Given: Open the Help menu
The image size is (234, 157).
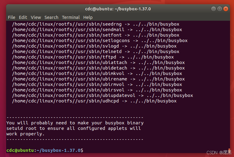Looking at the screenshot, I should pyautogui.click(x=88, y=17).
